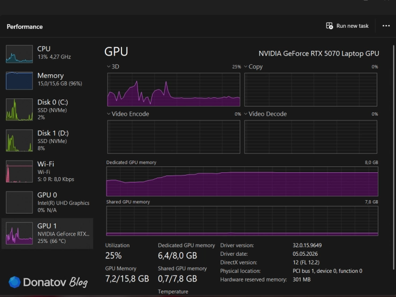Open Disk 1 (D:) performance view
The image size is (396, 297).
pos(47,140)
